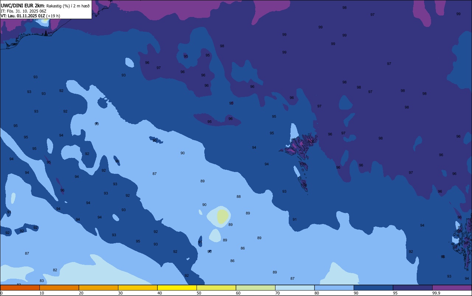
Task: Select the "40" tick label on the legend
Action: pyautogui.click(x=160, y=293)
